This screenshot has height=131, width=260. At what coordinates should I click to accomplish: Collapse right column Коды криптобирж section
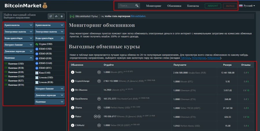(x=50, y=38)
